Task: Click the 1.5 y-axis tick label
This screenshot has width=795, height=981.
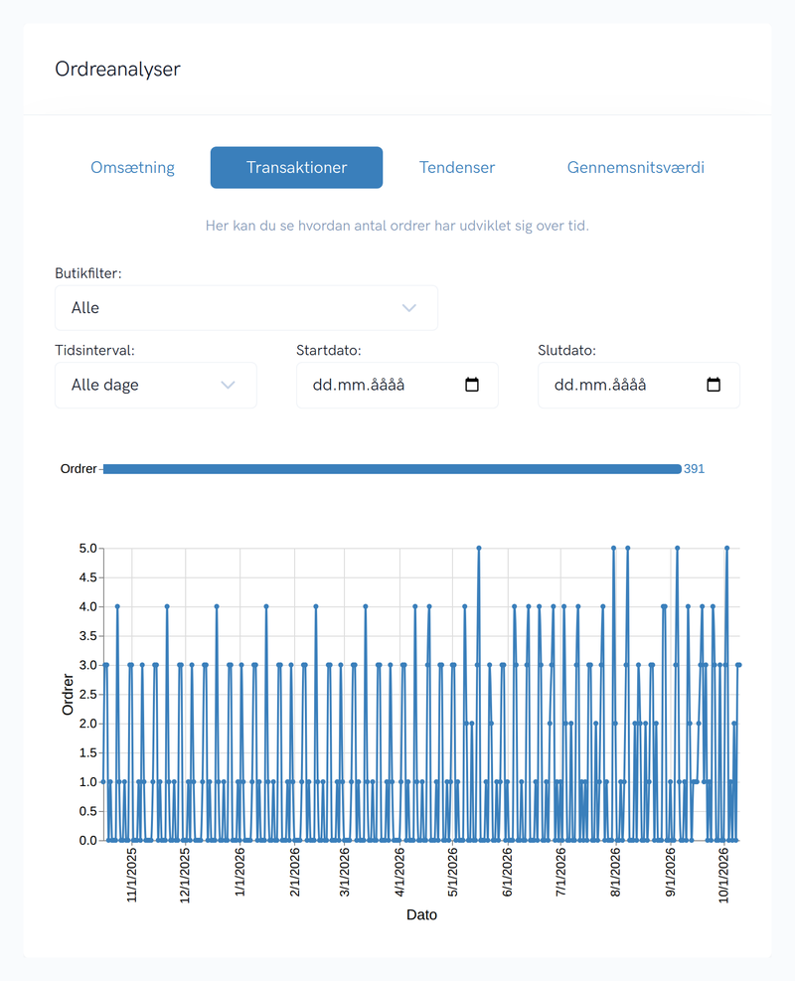Action: pos(88,753)
